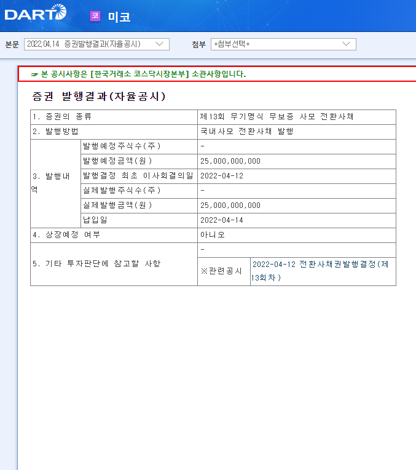
Task: Open the 전환사채권발행결정(제13회차) related disclosure link
Action: [320, 271]
